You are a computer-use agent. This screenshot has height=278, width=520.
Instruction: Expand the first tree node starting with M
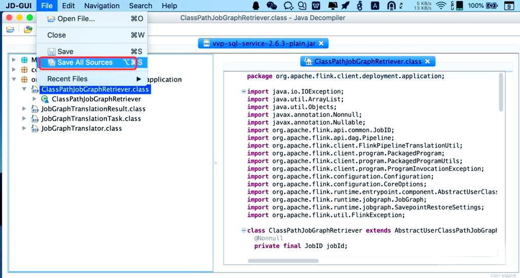(x=14, y=60)
